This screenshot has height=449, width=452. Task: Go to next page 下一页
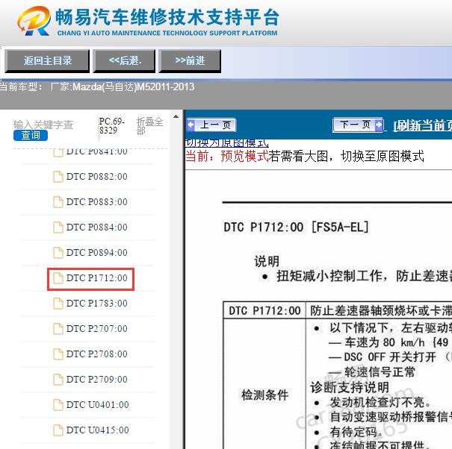click(x=358, y=125)
